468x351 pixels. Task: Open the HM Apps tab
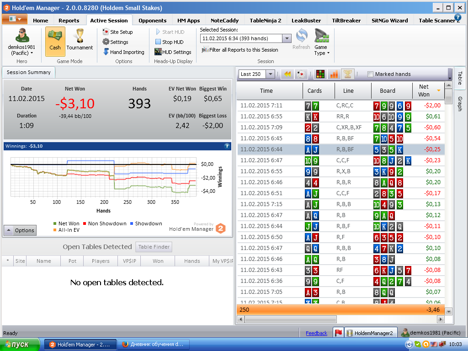[x=189, y=21]
